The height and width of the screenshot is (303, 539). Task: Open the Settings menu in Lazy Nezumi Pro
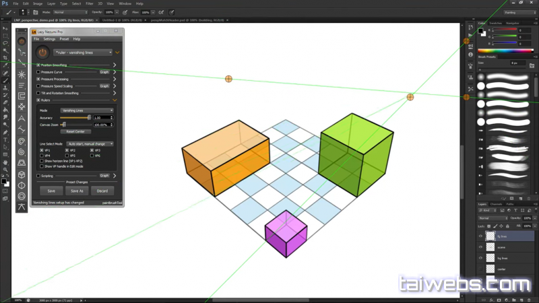coord(50,39)
